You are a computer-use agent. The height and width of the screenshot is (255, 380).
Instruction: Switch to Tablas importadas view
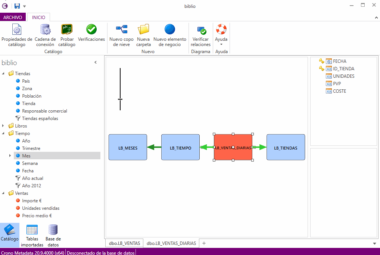click(32, 235)
